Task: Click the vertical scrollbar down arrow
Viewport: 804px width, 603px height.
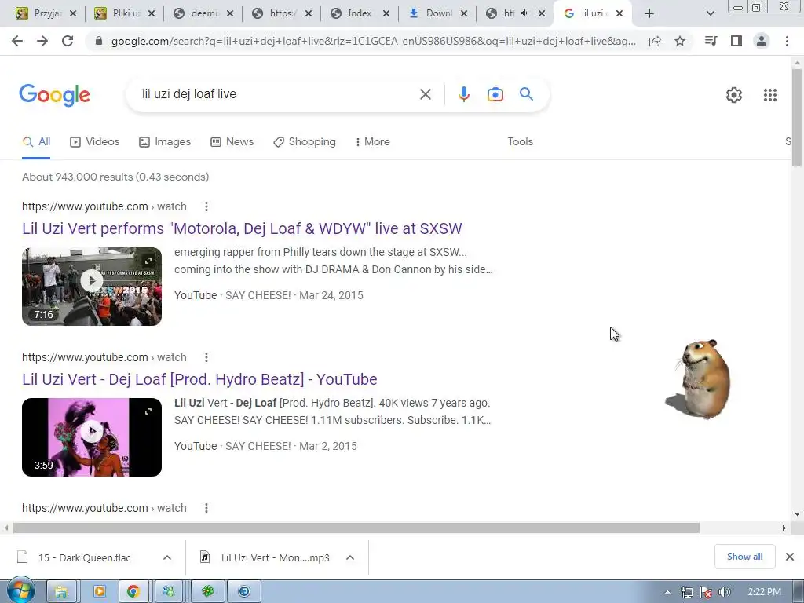Action: pos(797,514)
